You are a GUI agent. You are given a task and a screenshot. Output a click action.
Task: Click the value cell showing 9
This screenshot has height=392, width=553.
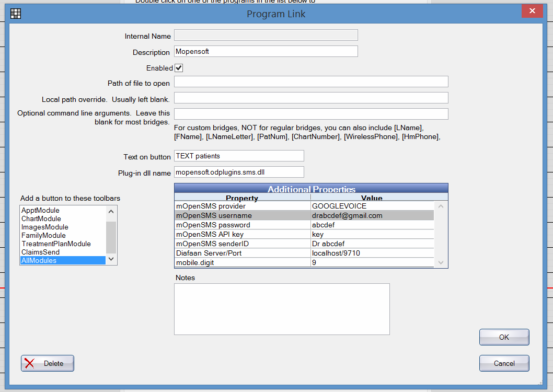coord(373,262)
